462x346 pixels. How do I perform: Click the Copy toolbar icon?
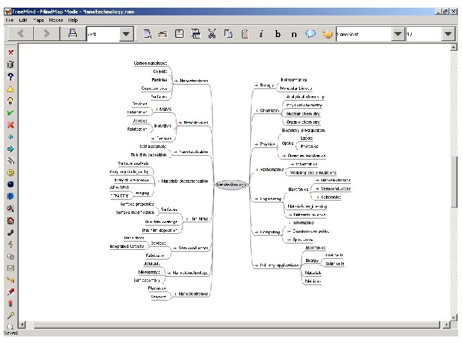228,34
